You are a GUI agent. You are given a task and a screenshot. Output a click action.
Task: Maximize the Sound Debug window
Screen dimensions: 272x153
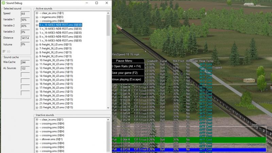tap(97, 3)
